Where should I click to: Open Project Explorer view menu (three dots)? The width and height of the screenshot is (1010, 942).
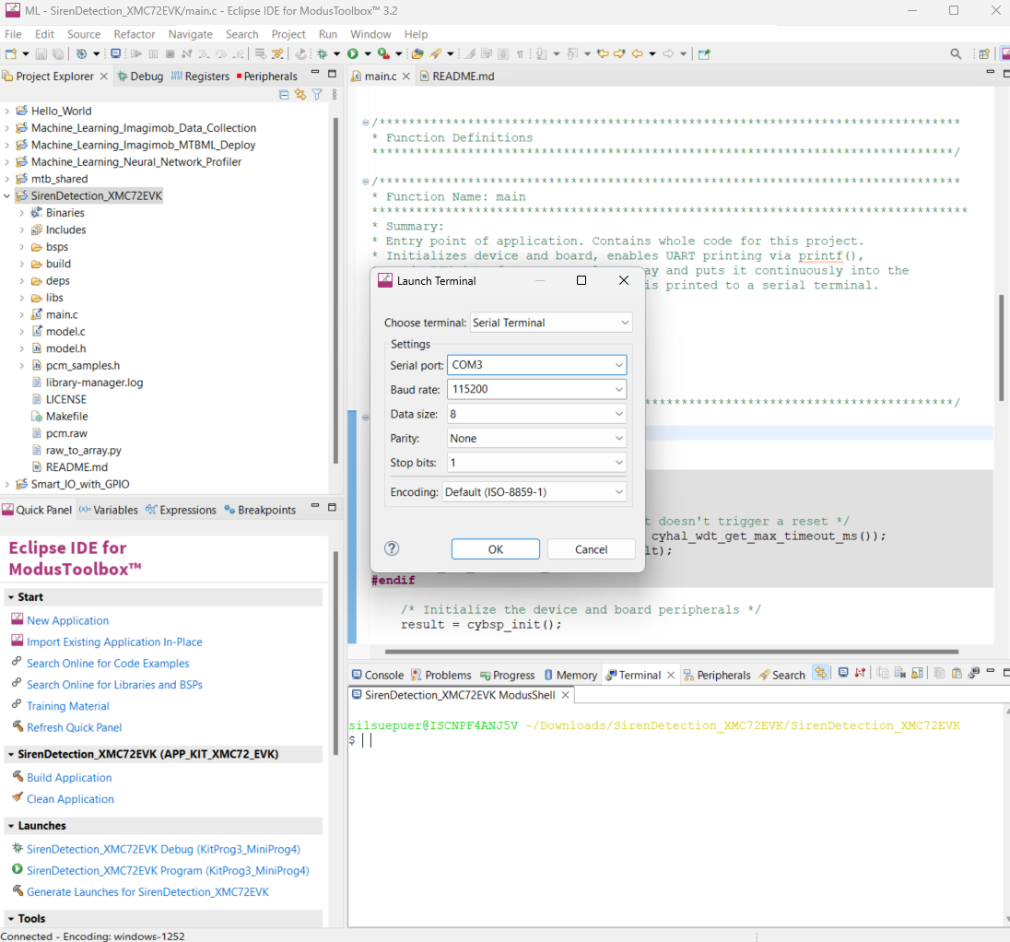tap(335, 95)
